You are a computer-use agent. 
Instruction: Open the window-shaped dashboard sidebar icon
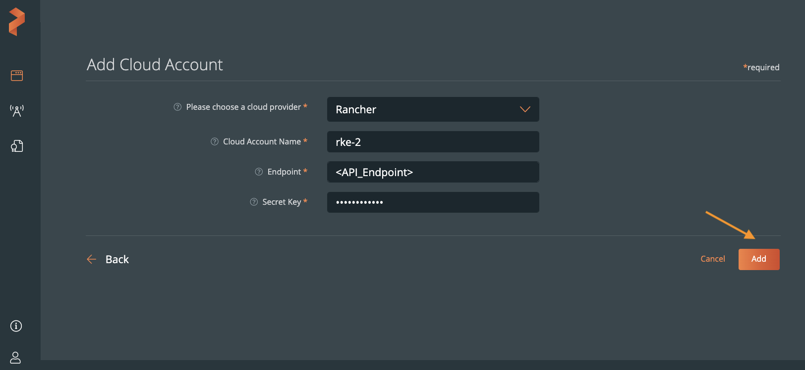point(17,76)
